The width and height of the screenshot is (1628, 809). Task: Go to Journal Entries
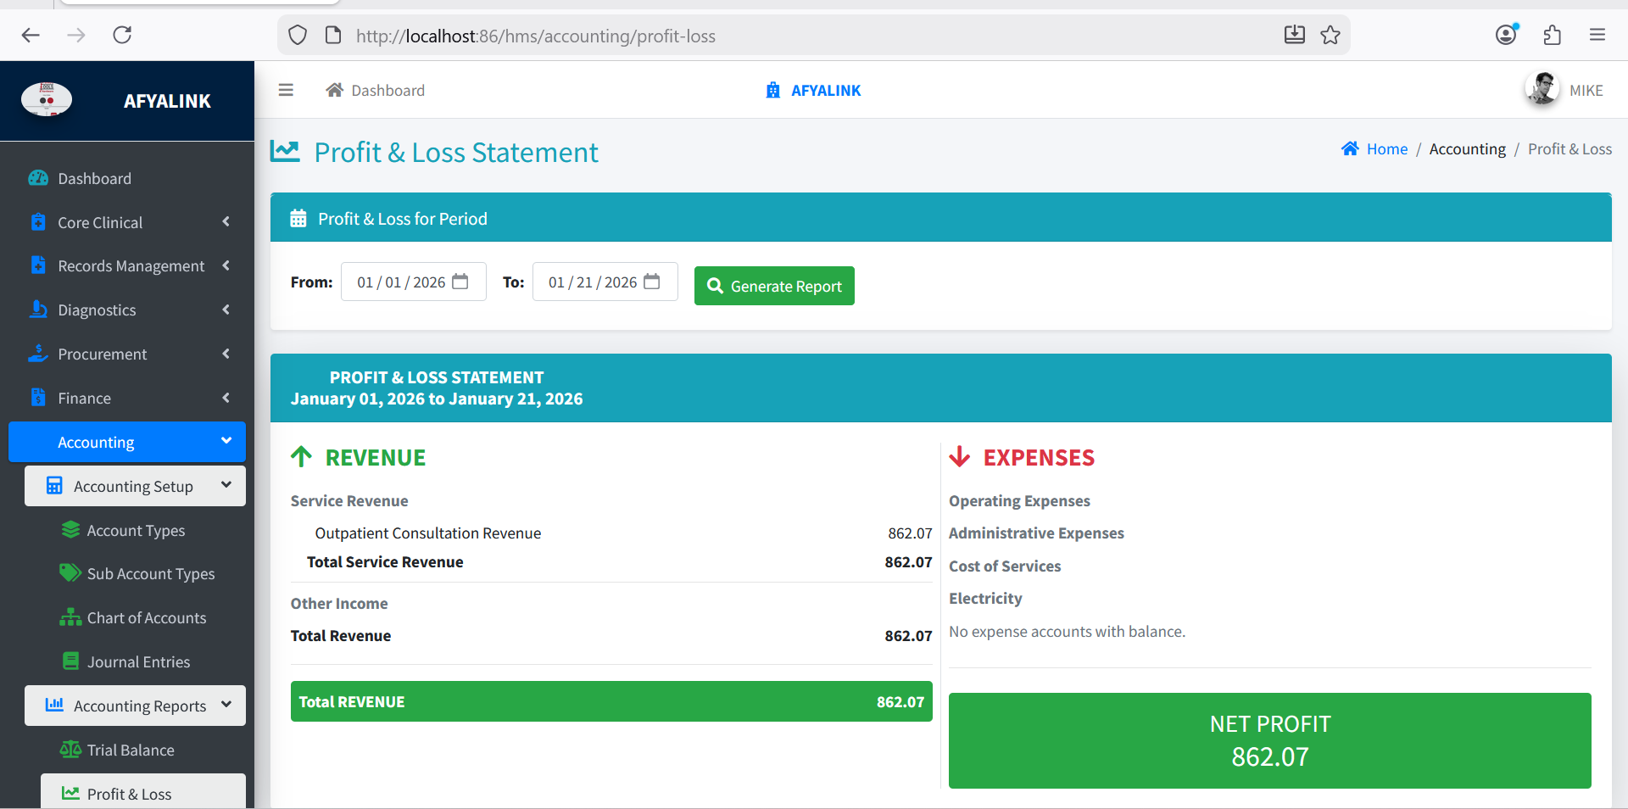point(138,662)
